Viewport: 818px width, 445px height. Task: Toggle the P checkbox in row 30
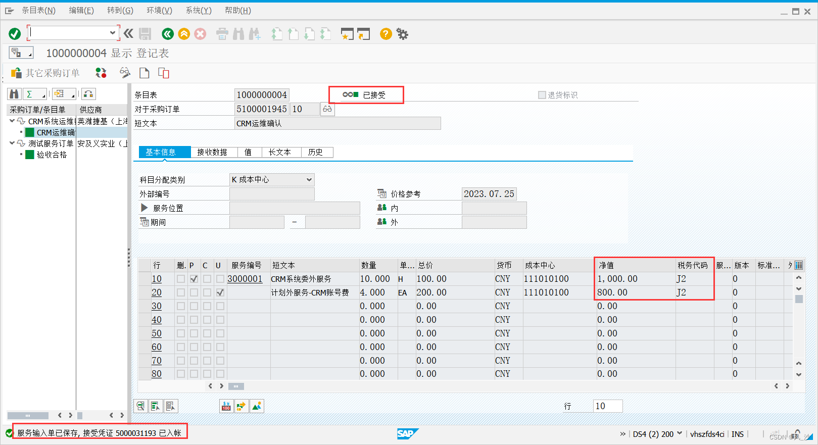(x=194, y=306)
